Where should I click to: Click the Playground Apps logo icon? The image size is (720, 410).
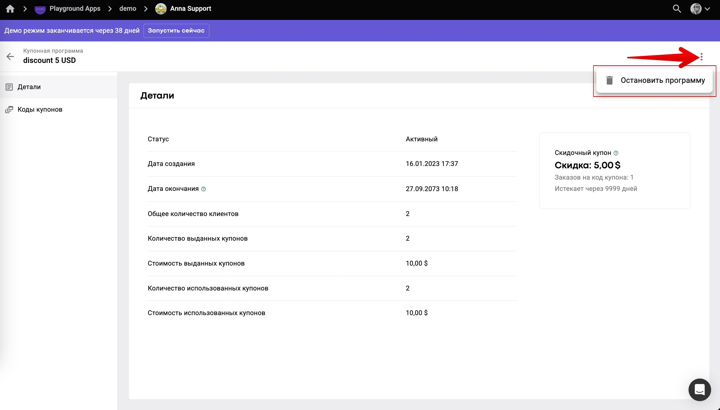(x=40, y=9)
